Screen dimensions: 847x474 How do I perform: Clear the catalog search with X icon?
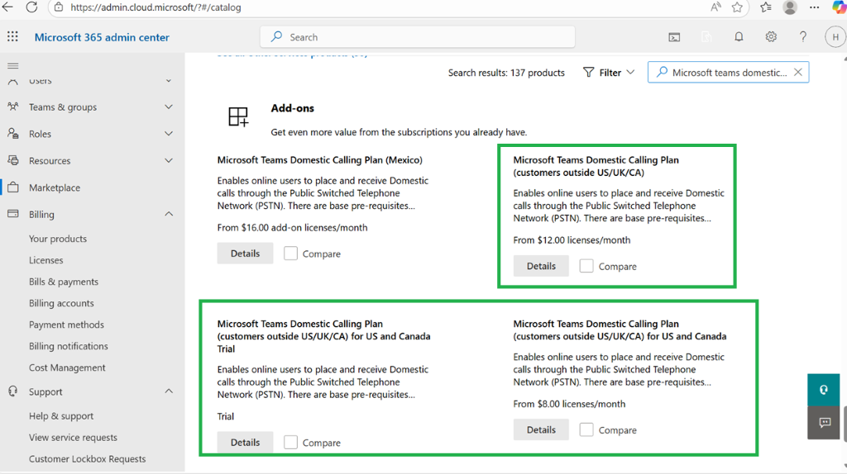(x=798, y=73)
